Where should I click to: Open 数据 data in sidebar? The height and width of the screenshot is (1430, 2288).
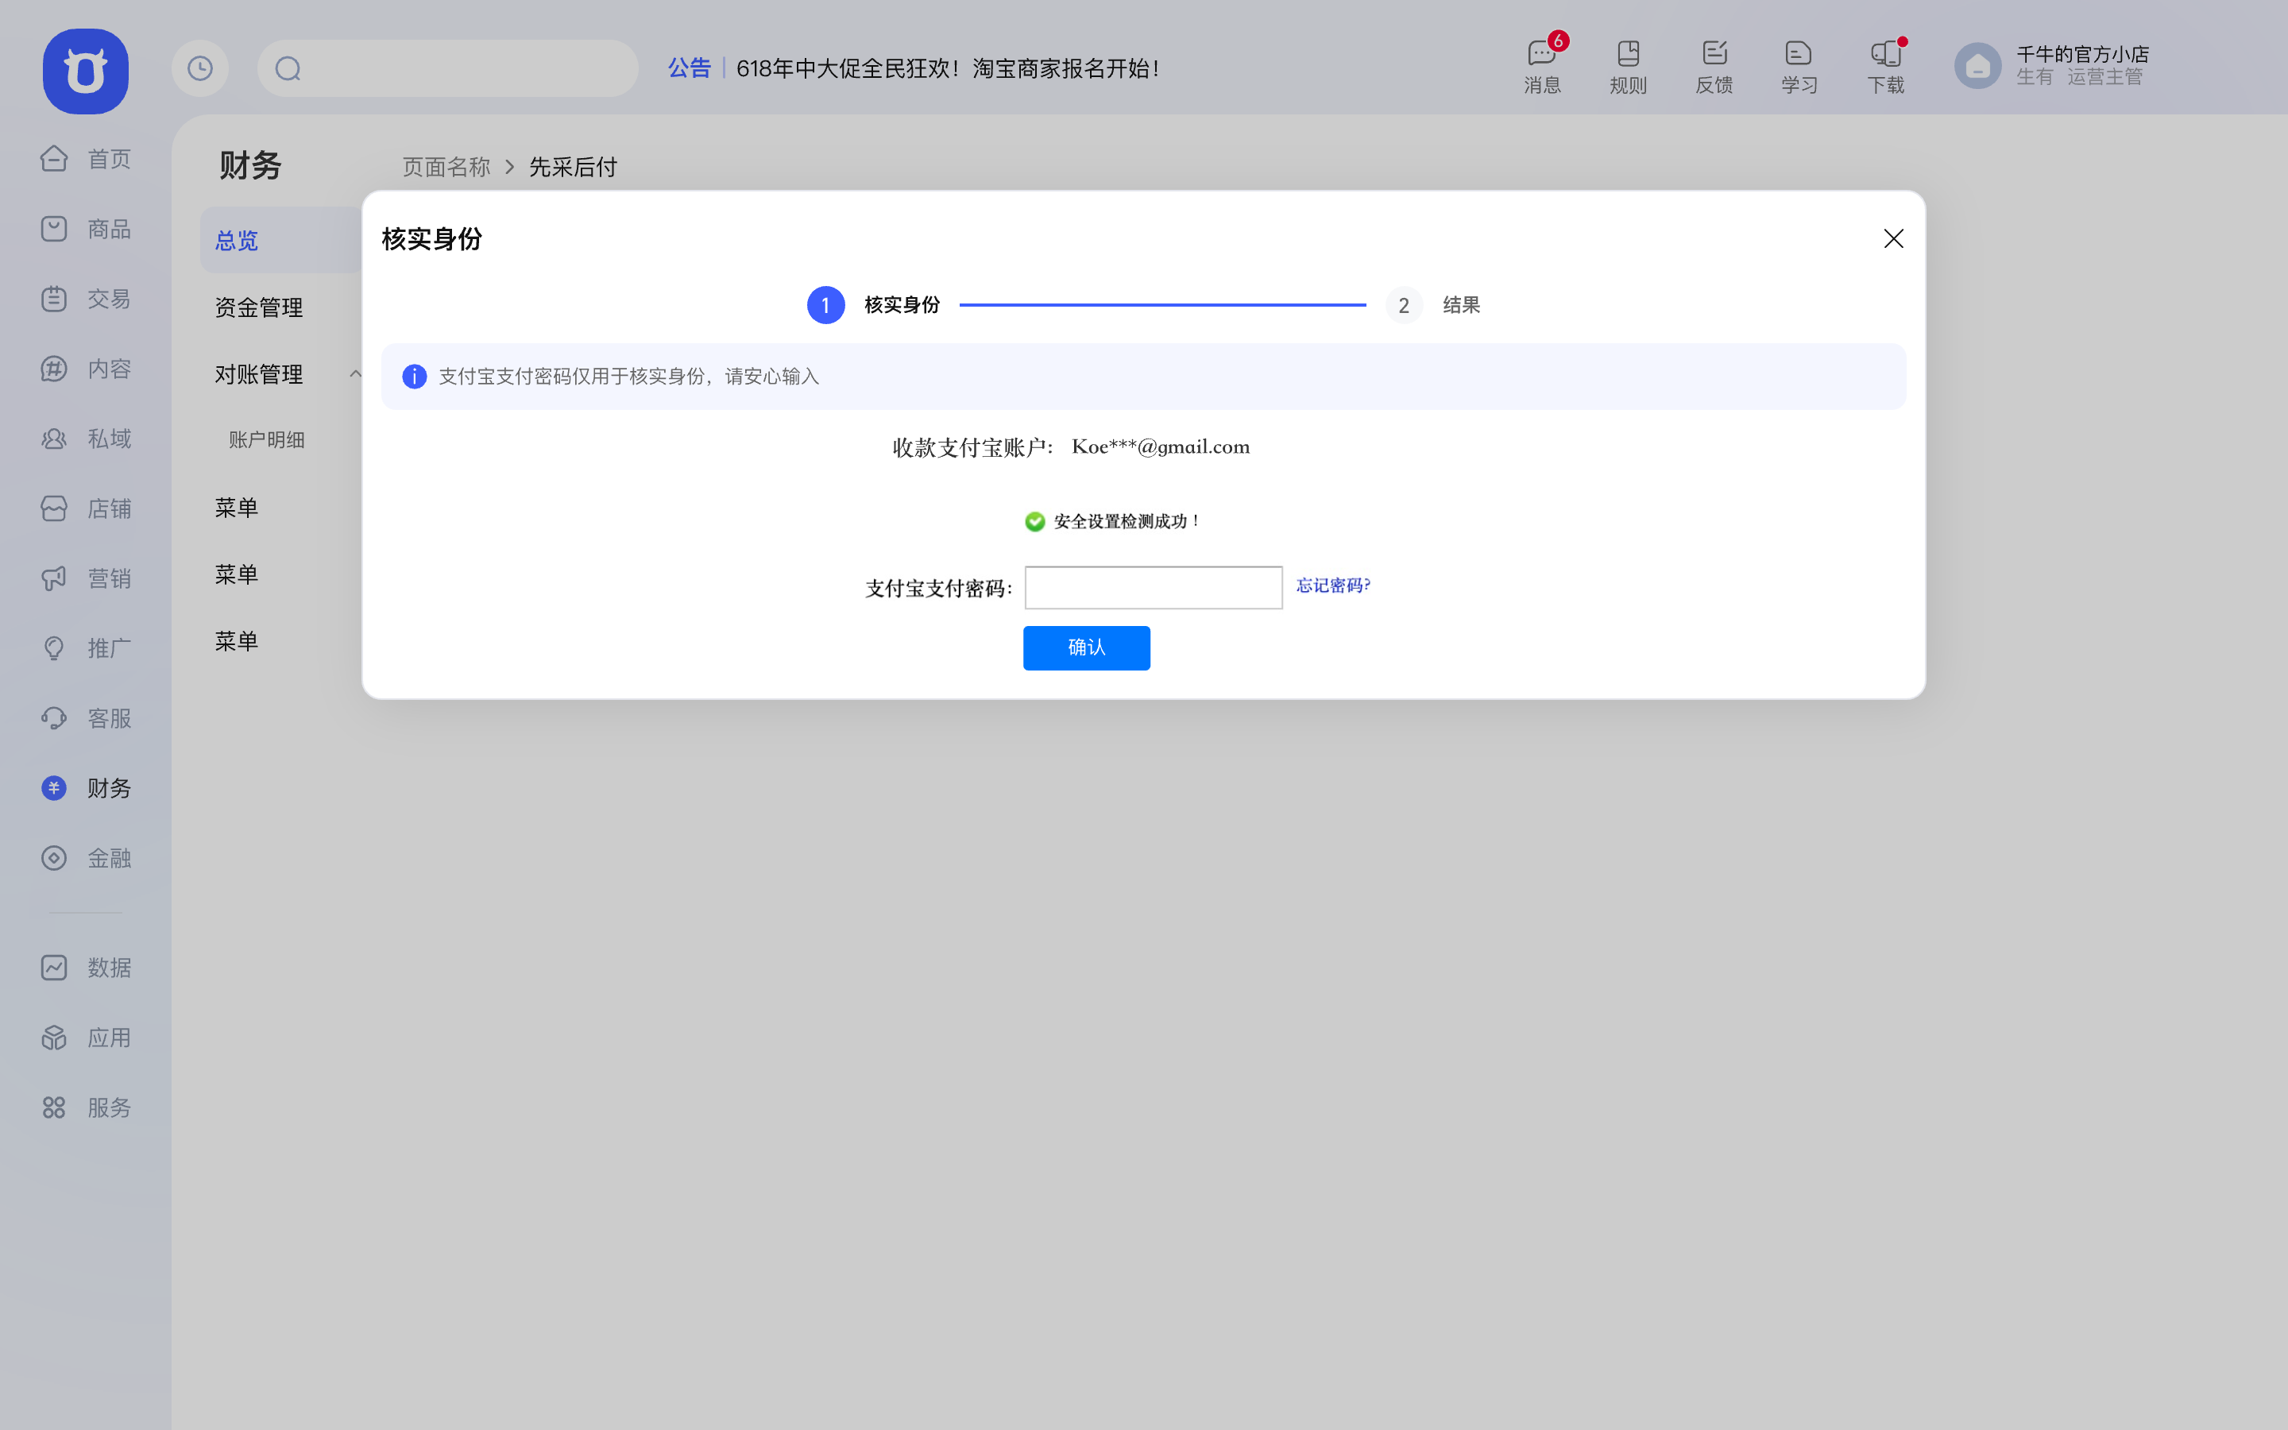click(85, 968)
